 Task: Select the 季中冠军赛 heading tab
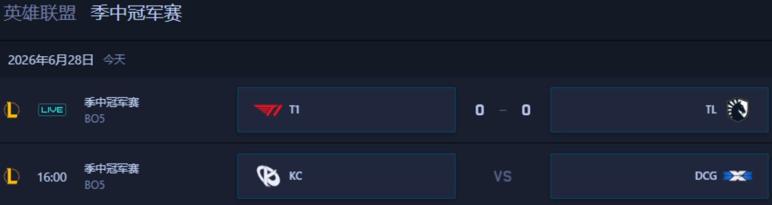[x=136, y=13]
